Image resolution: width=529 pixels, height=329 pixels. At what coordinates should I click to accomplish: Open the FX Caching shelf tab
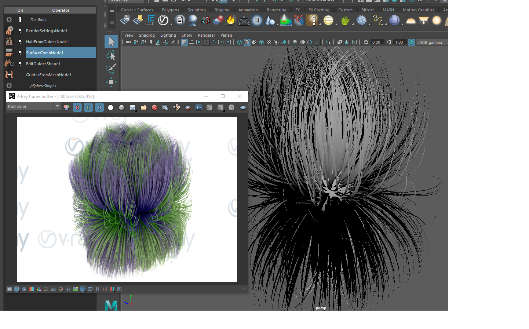coord(318,10)
